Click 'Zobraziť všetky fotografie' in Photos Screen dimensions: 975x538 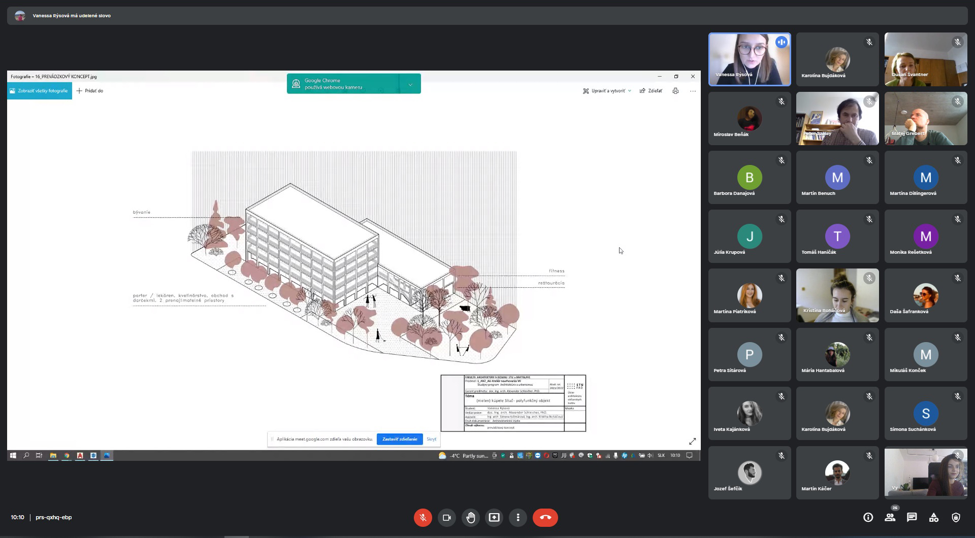(40, 91)
